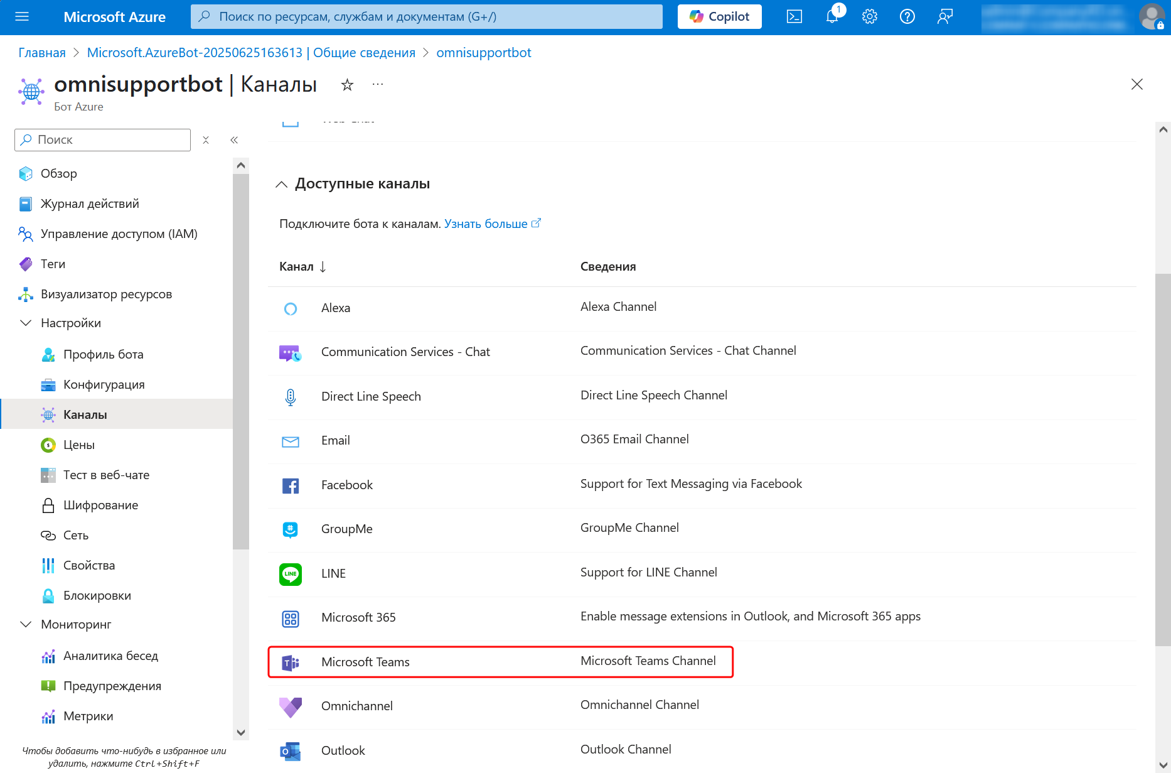Click the GroupMe channel icon
The image size is (1171, 773).
click(291, 530)
